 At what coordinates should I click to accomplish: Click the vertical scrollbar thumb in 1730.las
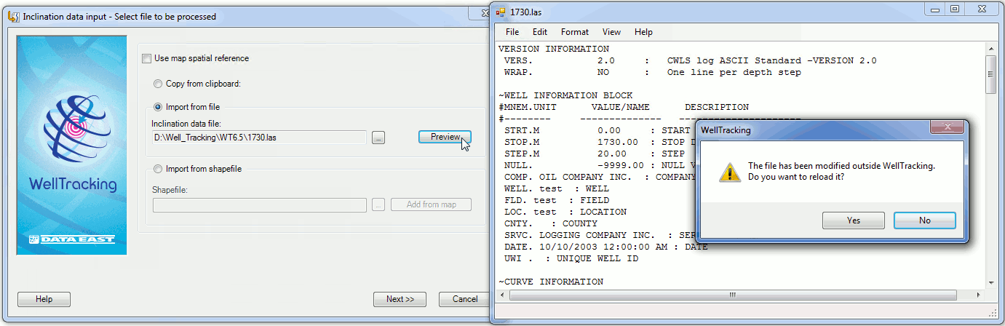click(x=990, y=75)
